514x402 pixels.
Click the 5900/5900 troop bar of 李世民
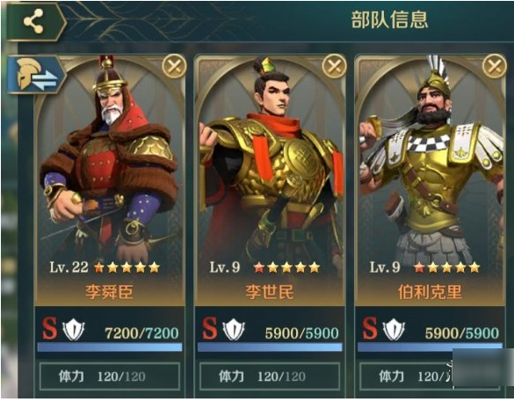tap(270, 347)
